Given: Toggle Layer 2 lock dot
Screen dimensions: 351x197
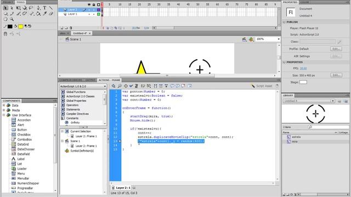Looking at the screenshot, I should point(94,10).
